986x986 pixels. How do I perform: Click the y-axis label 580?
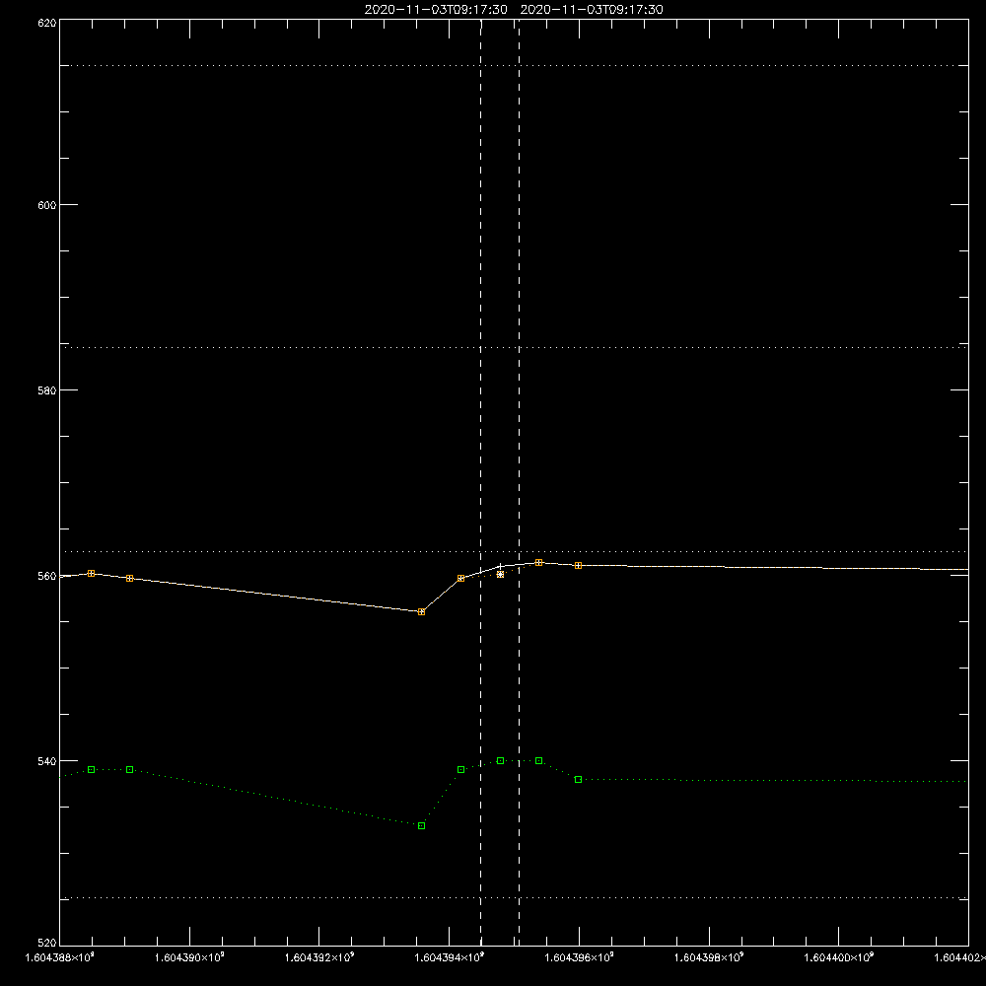point(47,390)
